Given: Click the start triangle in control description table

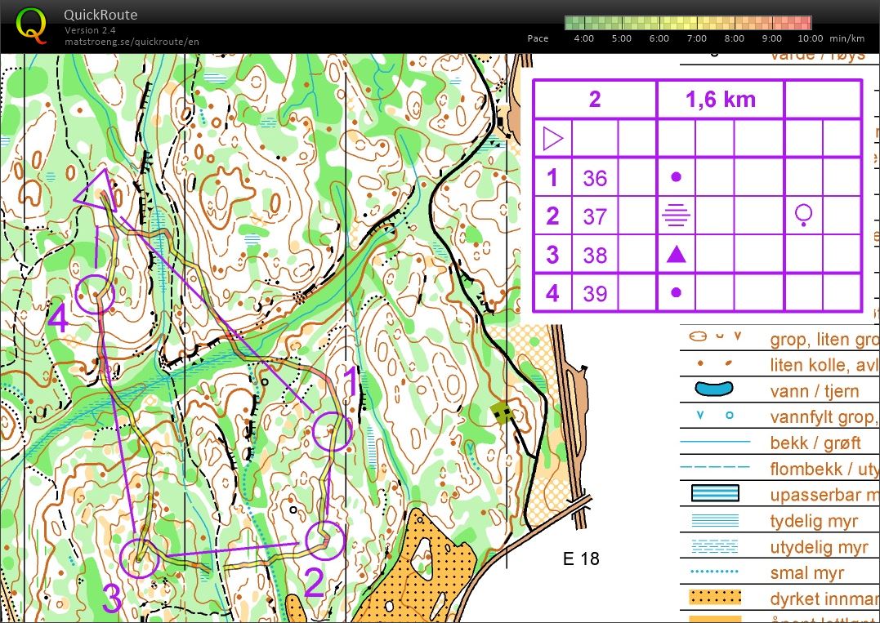Looking at the screenshot, I should [x=553, y=139].
